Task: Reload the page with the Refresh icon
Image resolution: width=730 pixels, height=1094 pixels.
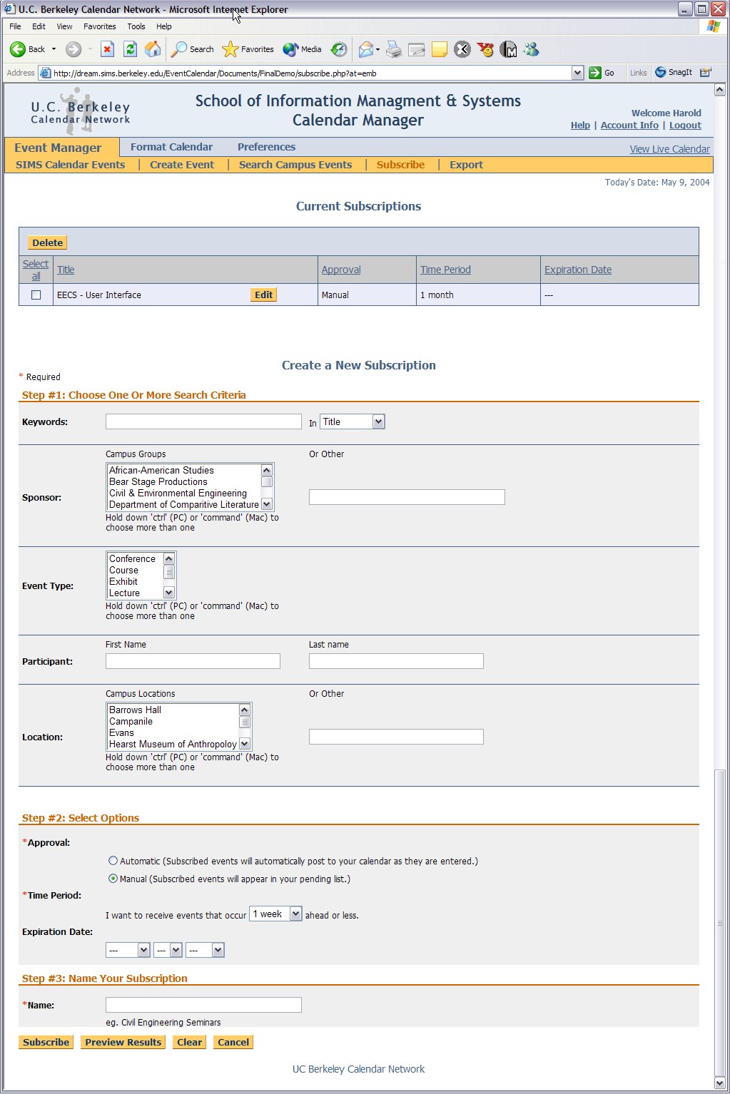Action: 130,49
